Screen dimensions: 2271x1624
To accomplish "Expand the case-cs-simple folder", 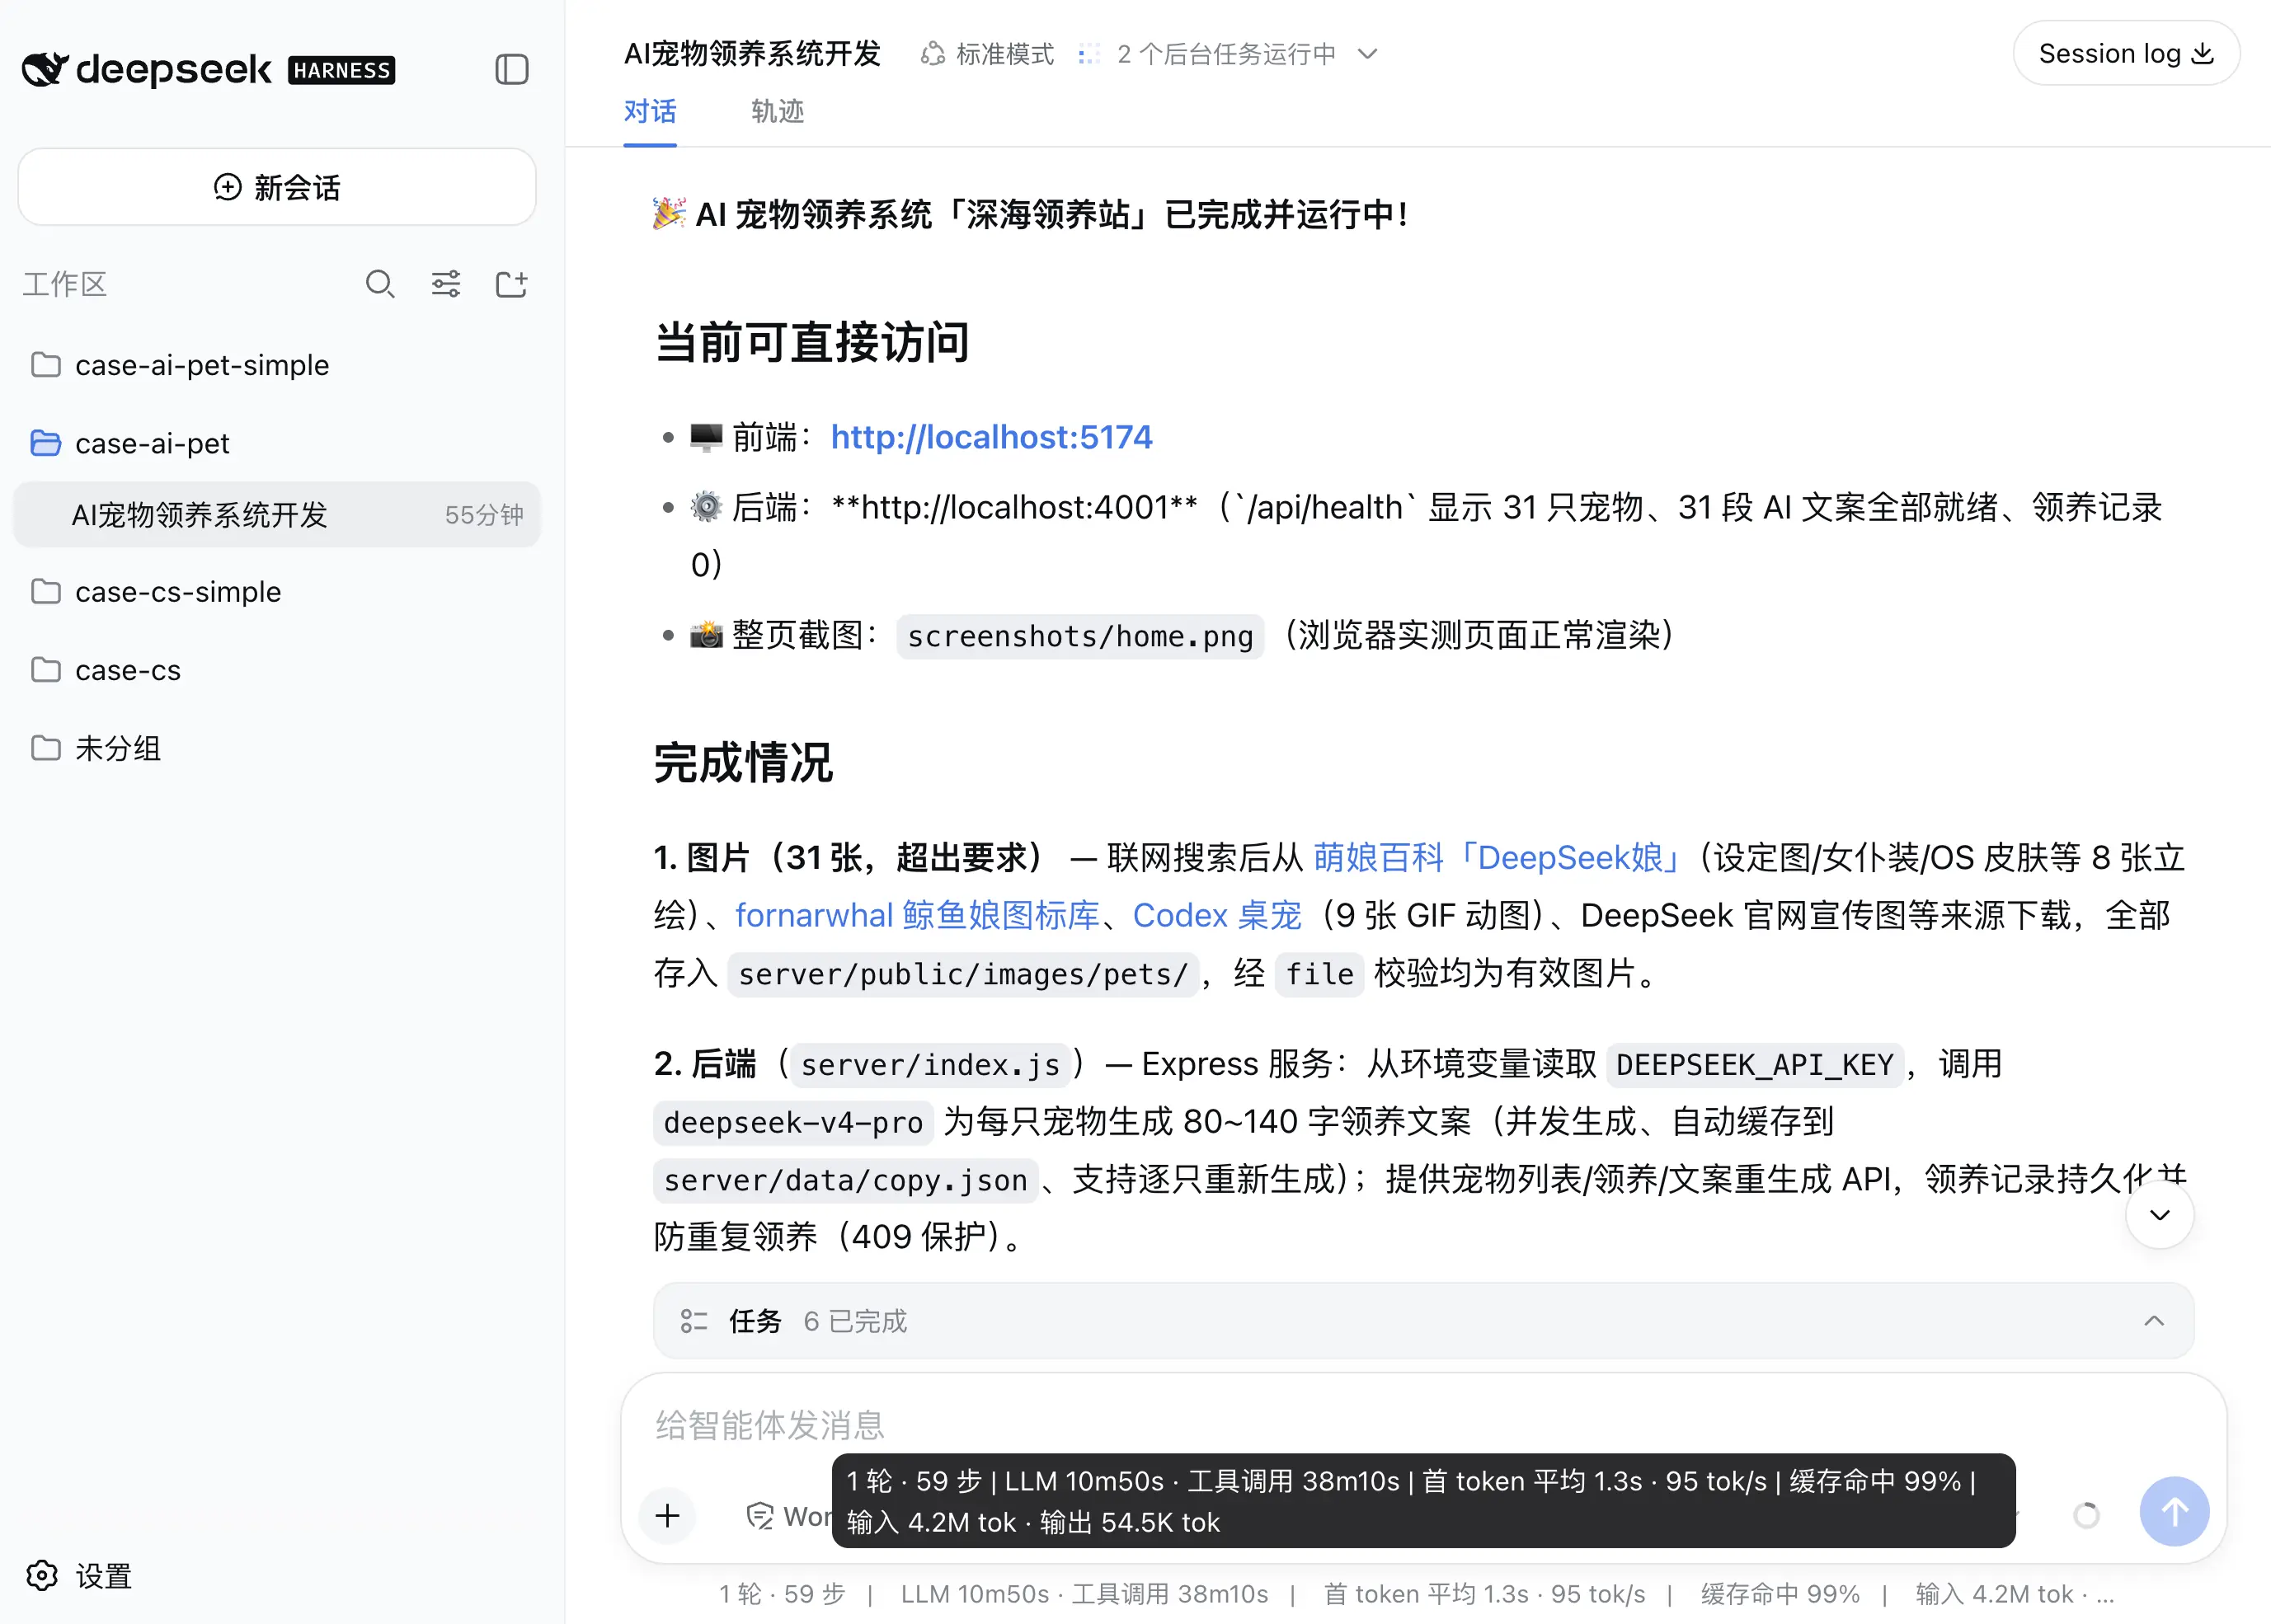I will tap(277, 591).
